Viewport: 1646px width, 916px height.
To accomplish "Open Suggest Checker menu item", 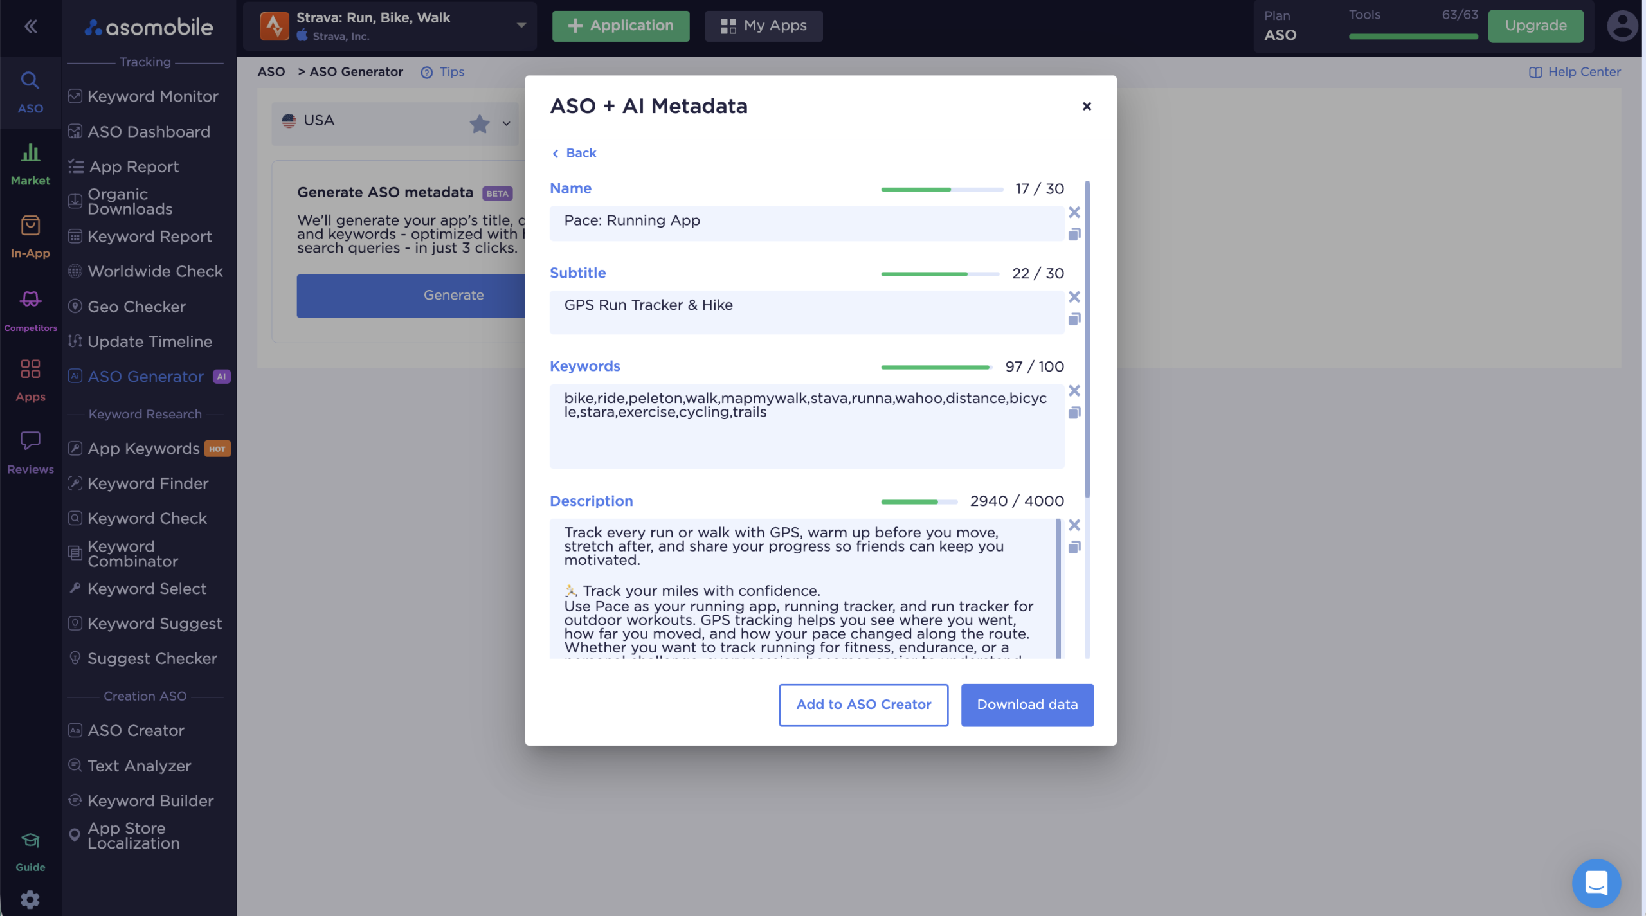I will click(x=143, y=658).
